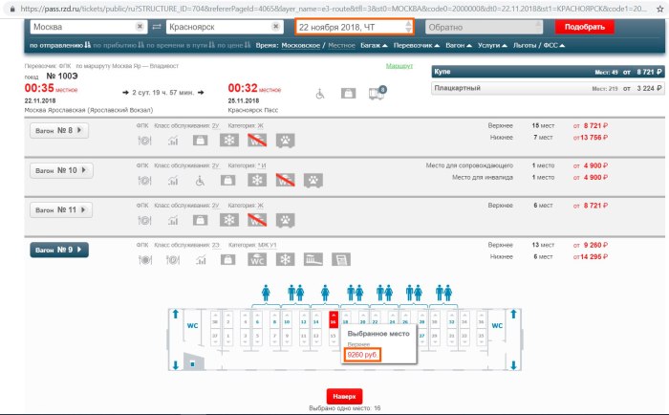Click the pets paw icon in Вагон № 10
Image resolution: width=669 pixels, height=415 pixels.
coord(313,181)
